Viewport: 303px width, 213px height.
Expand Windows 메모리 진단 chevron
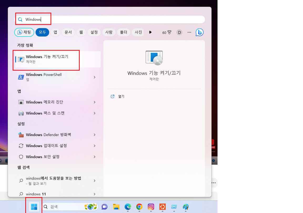pos(94,102)
